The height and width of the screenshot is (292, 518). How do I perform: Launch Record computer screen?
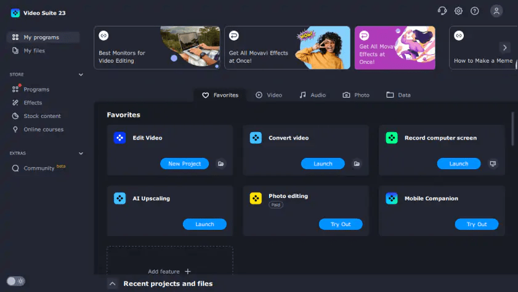click(x=458, y=164)
